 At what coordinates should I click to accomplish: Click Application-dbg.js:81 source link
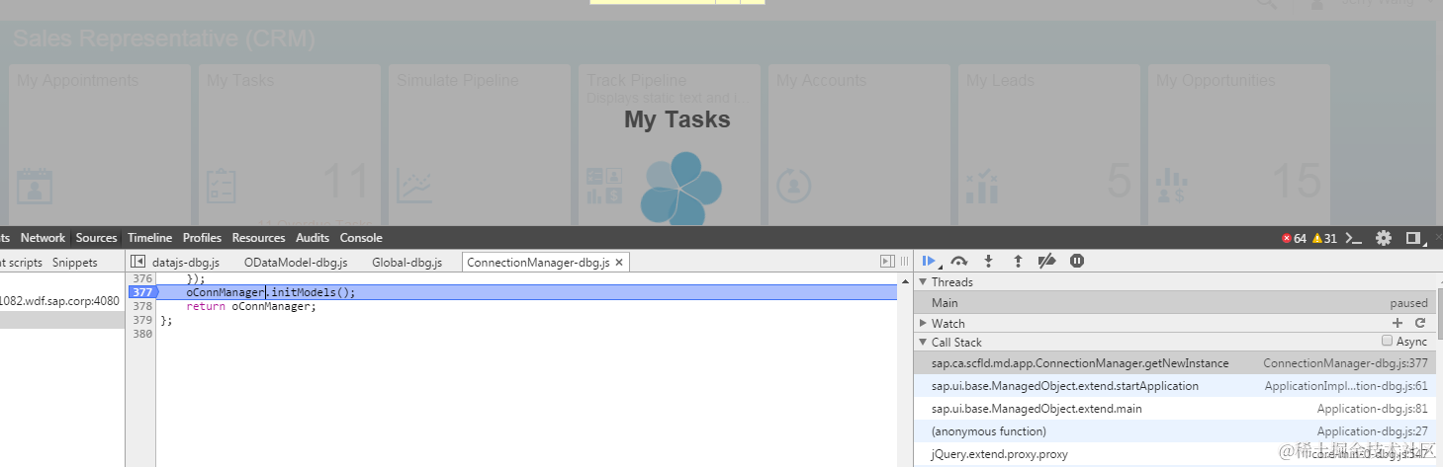(x=1373, y=409)
